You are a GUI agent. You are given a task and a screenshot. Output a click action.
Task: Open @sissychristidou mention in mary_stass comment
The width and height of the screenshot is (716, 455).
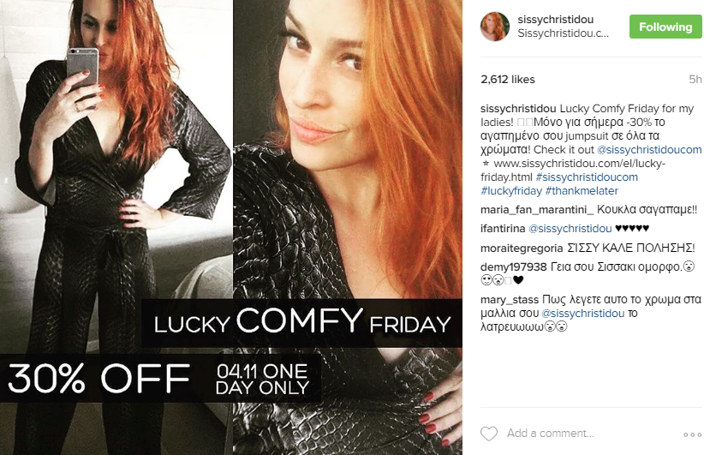(582, 314)
